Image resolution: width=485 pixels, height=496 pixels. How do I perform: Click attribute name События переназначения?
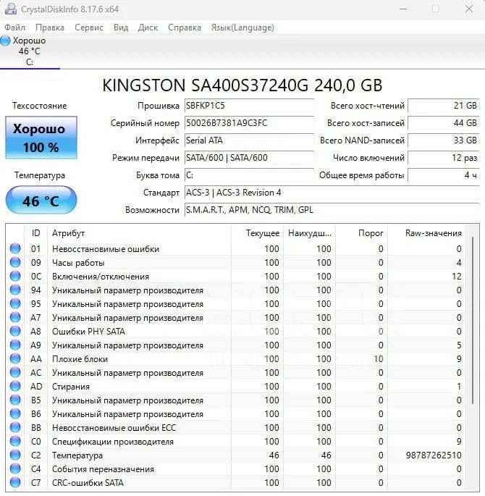click(103, 469)
